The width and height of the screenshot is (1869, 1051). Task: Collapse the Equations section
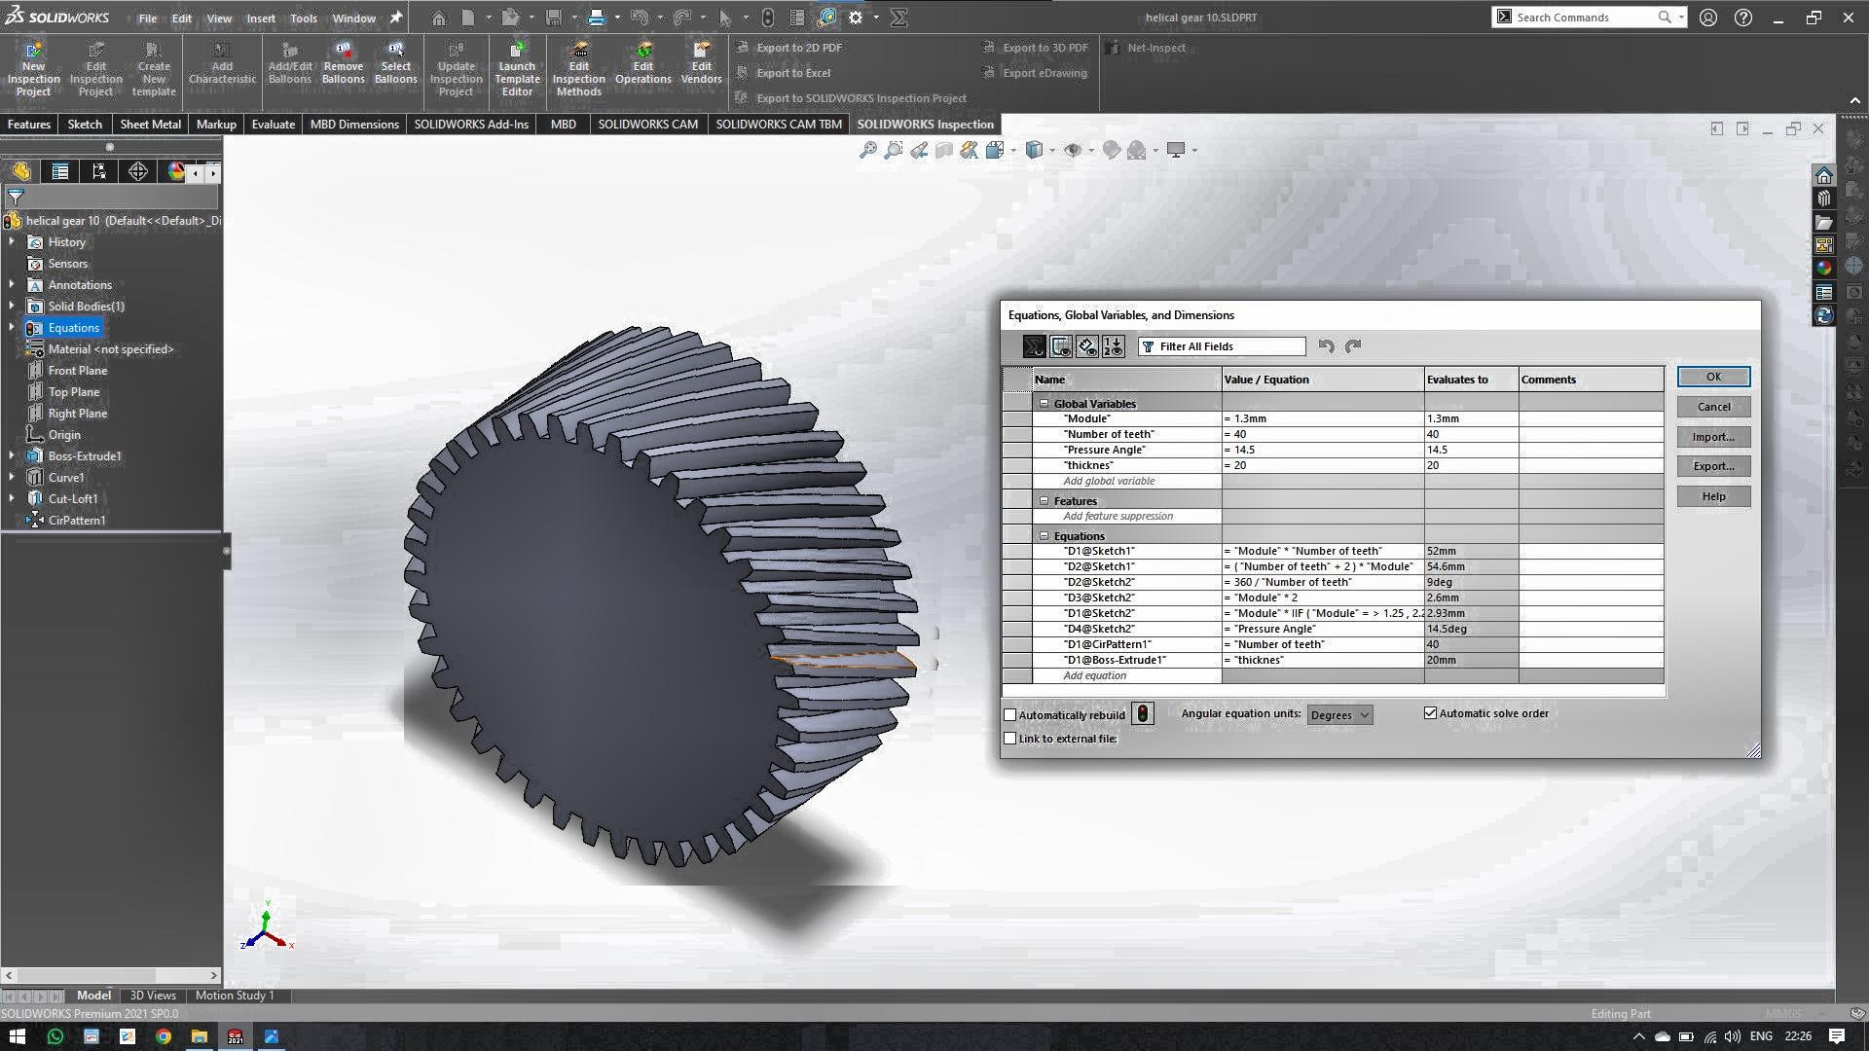click(x=1043, y=535)
